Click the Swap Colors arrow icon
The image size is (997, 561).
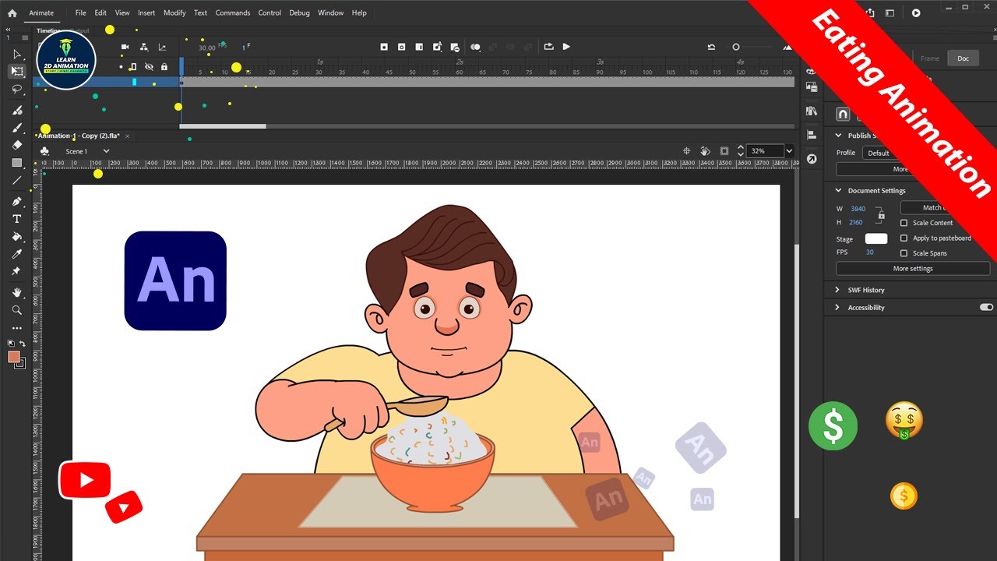[x=22, y=343]
